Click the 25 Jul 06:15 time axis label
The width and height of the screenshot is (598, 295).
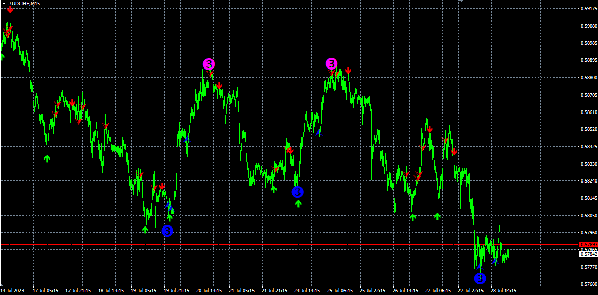point(340,291)
